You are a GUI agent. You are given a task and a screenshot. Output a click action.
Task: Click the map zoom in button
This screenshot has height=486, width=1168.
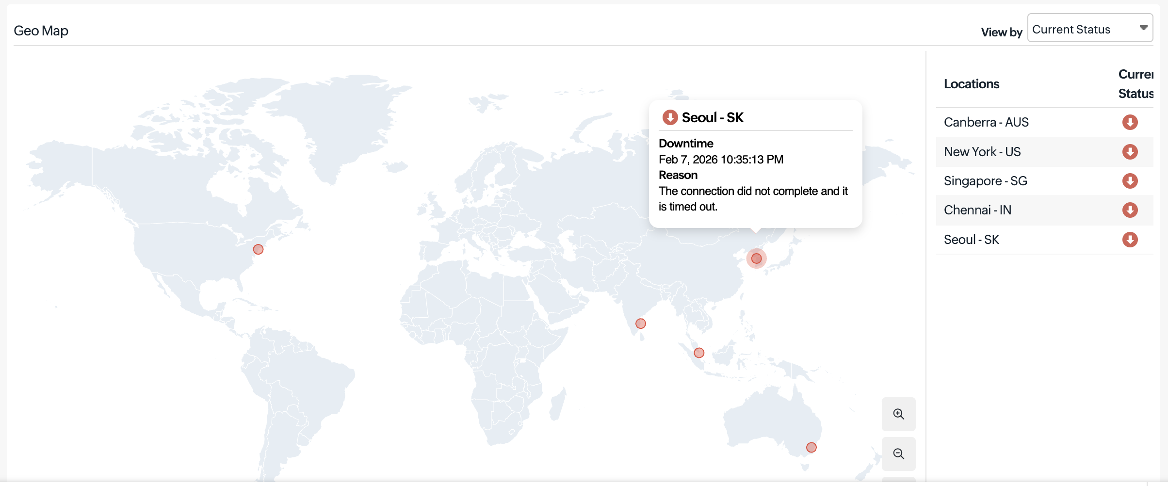(x=898, y=414)
